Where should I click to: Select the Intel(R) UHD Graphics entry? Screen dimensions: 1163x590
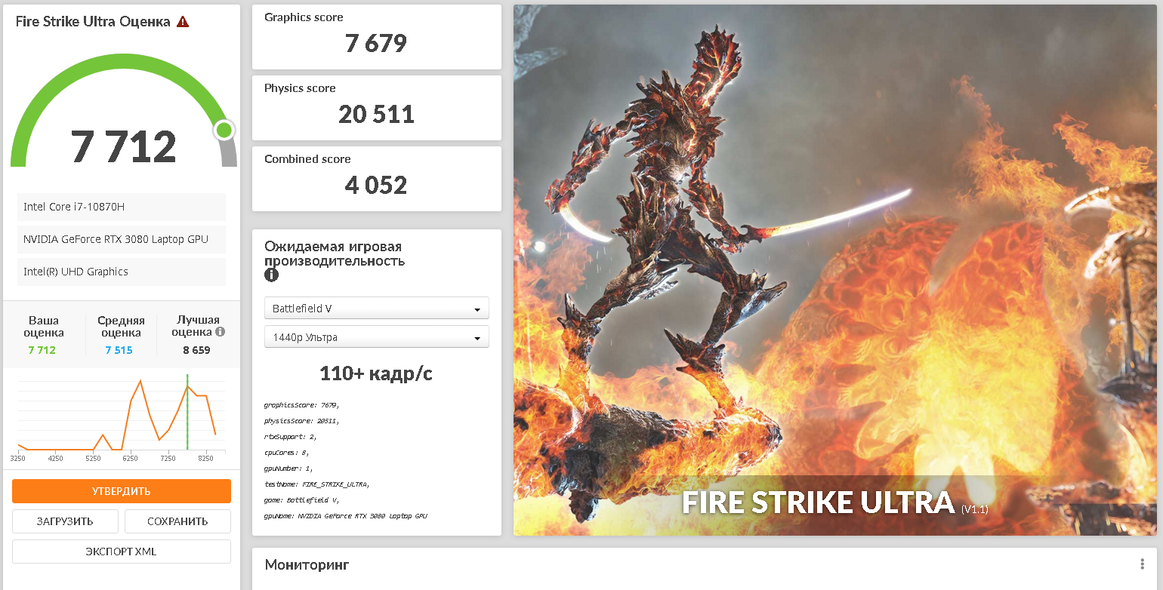tap(122, 272)
